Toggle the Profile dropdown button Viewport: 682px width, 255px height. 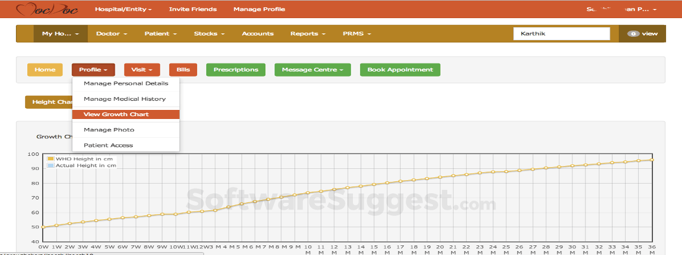93,70
